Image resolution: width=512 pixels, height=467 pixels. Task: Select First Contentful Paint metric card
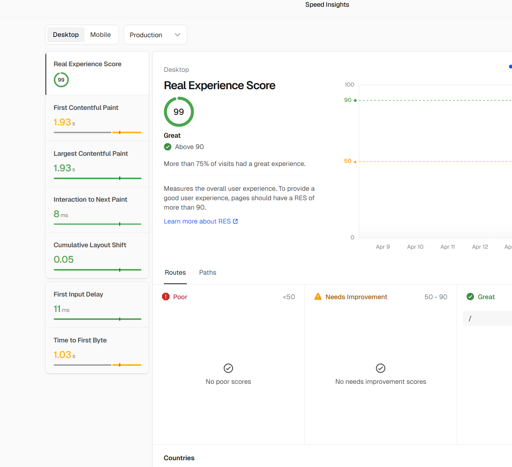click(97, 118)
